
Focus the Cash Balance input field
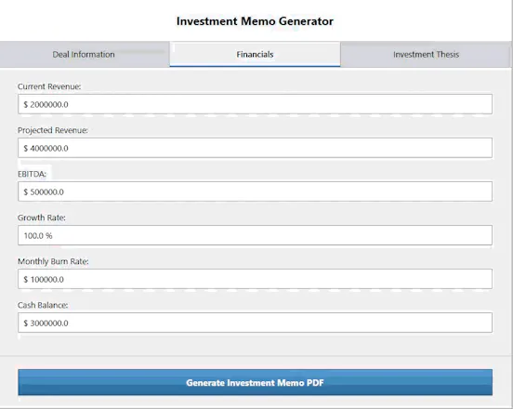(x=255, y=323)
